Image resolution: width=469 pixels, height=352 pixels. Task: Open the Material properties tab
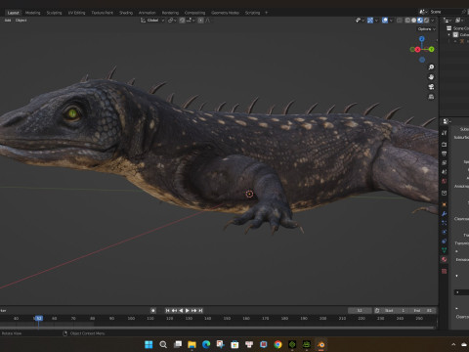(444, 259)
